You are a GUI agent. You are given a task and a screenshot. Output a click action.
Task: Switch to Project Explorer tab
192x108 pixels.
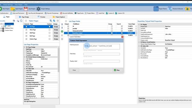pos(59,17)
